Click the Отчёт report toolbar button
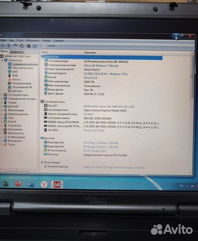Viewport: 198px width, 241px height. 49,46
